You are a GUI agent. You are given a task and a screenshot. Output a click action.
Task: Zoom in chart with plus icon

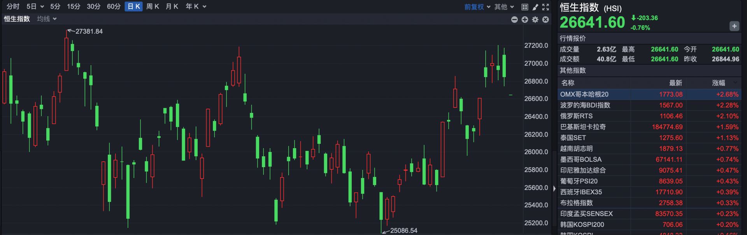pos(525,19)
